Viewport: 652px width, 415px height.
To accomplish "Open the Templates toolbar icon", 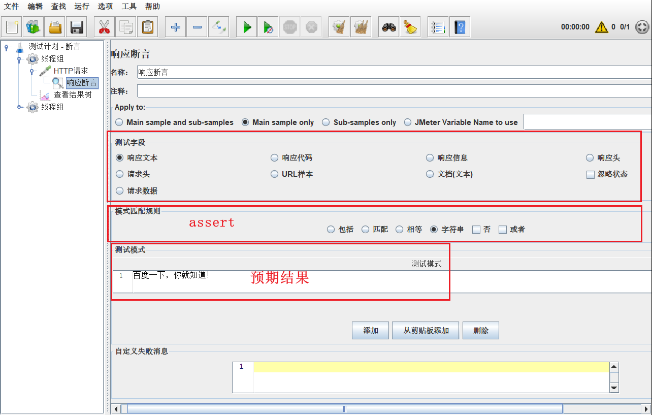I will click(34, 27).
